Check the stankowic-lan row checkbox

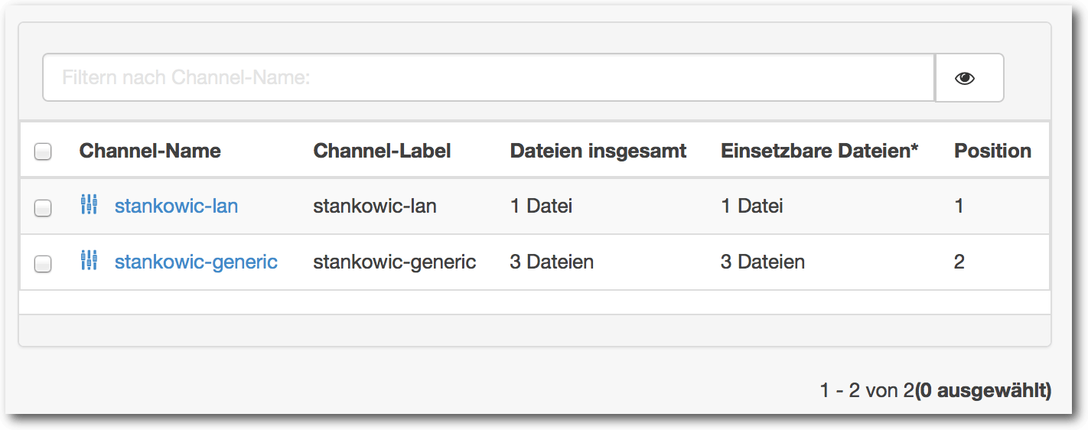click(x=43, y=207)
